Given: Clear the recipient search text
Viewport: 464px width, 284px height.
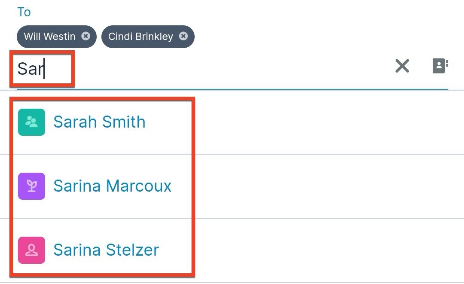Looking at the screenshot, I should tap(402, 66).
